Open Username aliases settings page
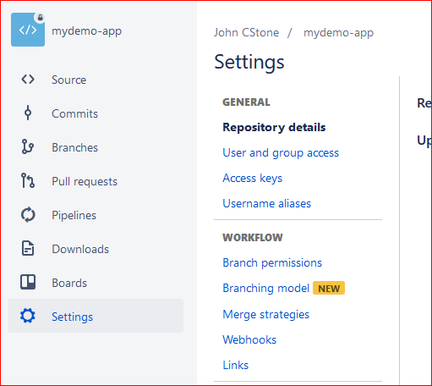The width and height of the screenshot is (432, 386). point(266,203)
